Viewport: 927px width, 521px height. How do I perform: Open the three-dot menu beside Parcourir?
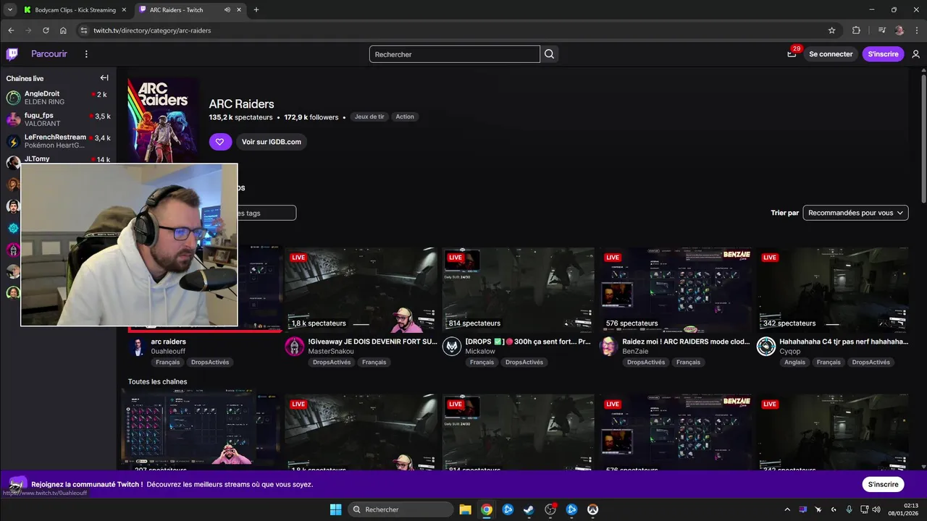tap(86, 54)
